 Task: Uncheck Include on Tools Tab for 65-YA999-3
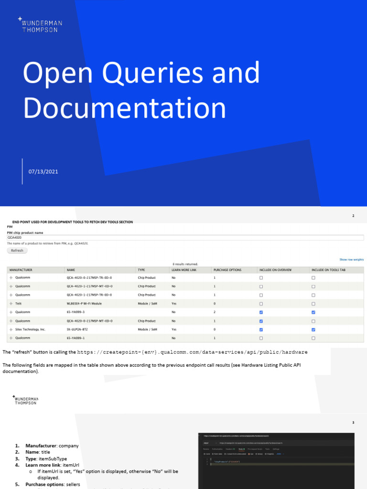(x=313, y=312)
